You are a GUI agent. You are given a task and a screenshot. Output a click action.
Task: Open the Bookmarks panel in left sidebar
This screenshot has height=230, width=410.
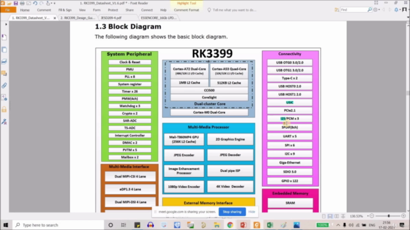tap(4, 37)
